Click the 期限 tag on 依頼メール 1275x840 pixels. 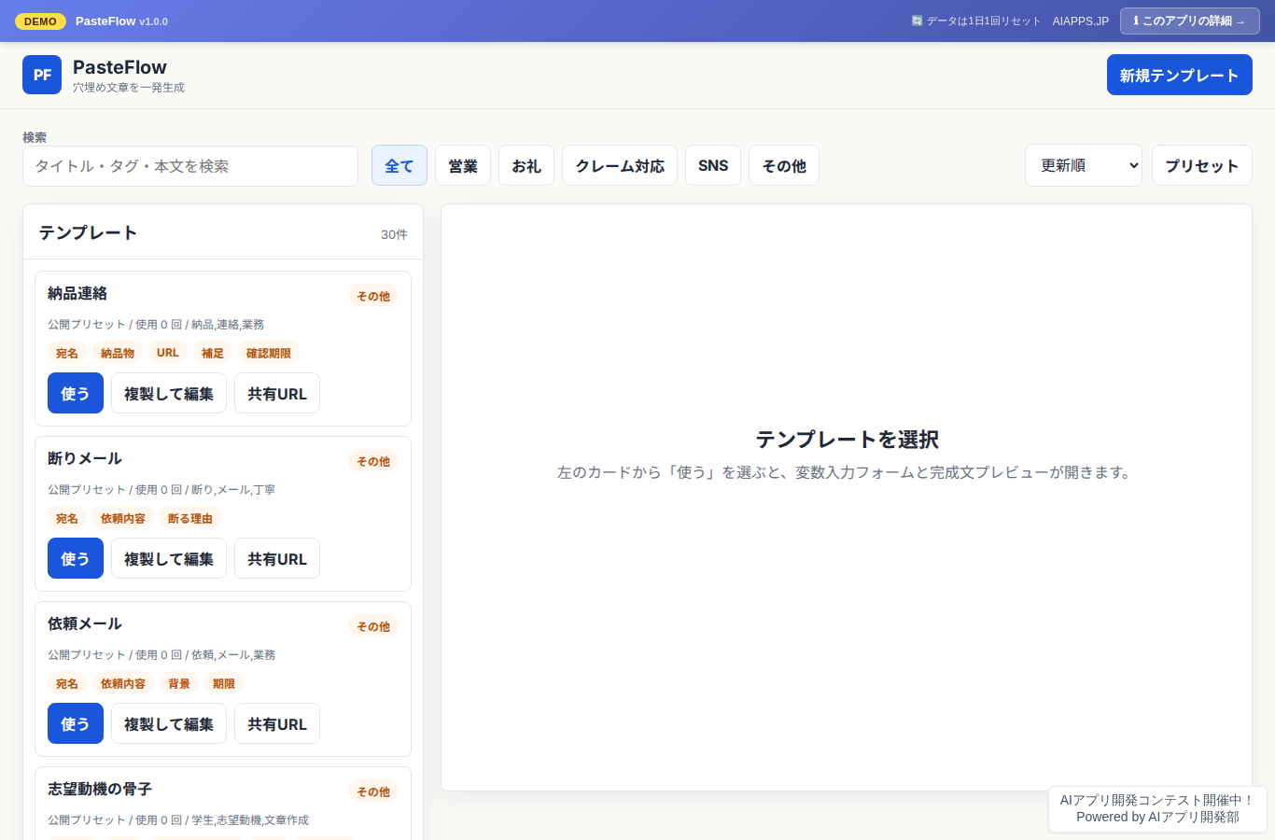224,683
